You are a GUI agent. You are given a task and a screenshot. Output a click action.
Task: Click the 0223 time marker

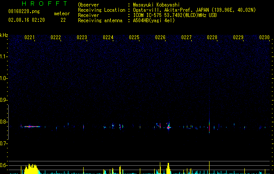82,37
